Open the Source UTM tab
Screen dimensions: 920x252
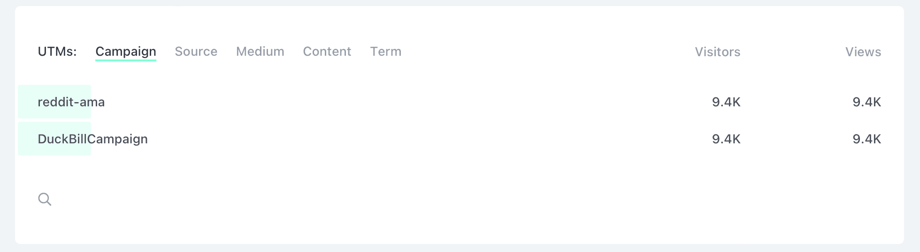[x=196, y=52]
